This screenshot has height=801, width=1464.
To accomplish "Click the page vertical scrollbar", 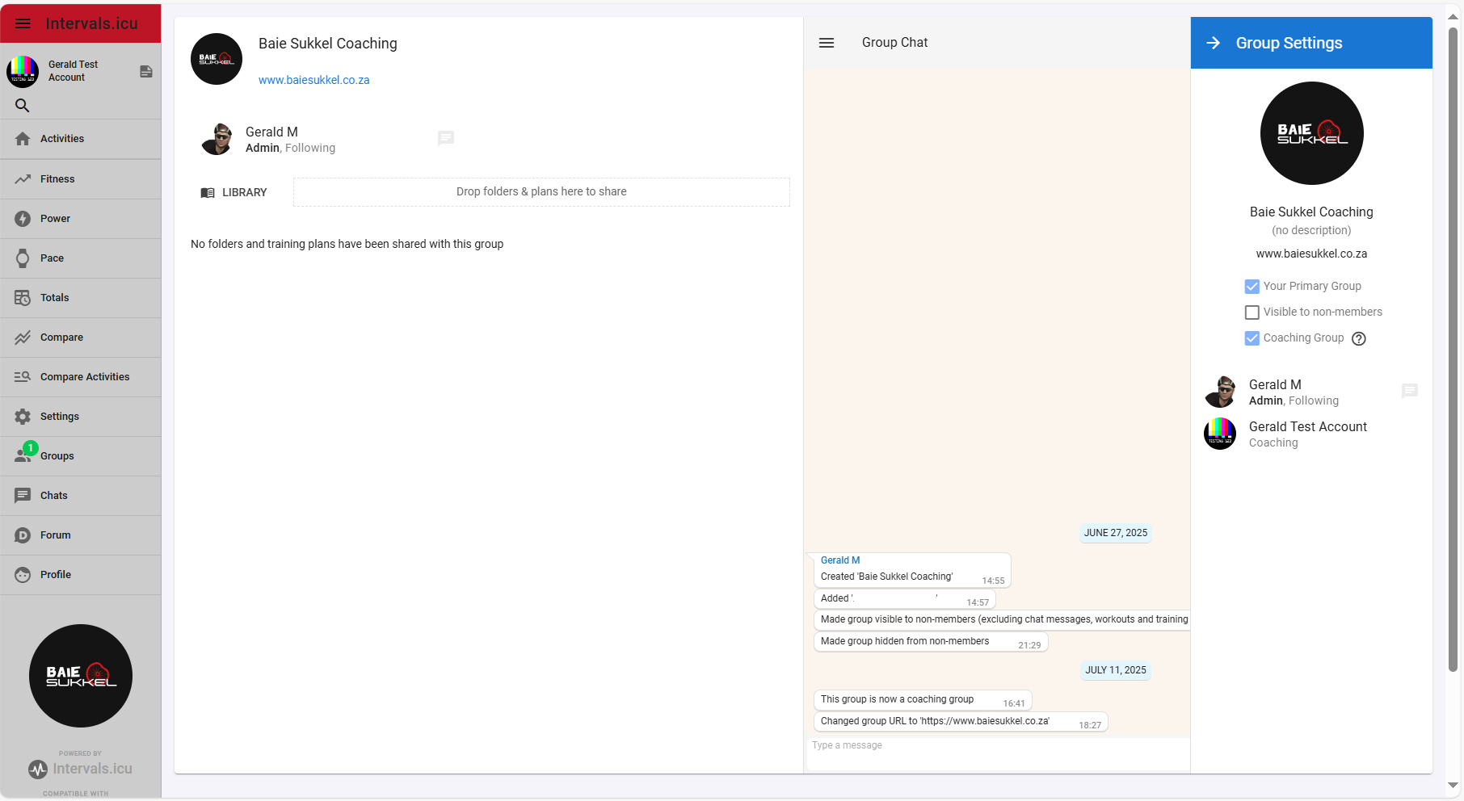I will pos(1453,347).
